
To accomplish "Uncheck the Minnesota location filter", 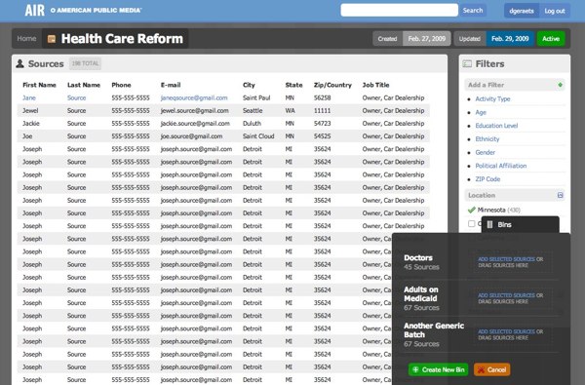I will click(471, 210).
